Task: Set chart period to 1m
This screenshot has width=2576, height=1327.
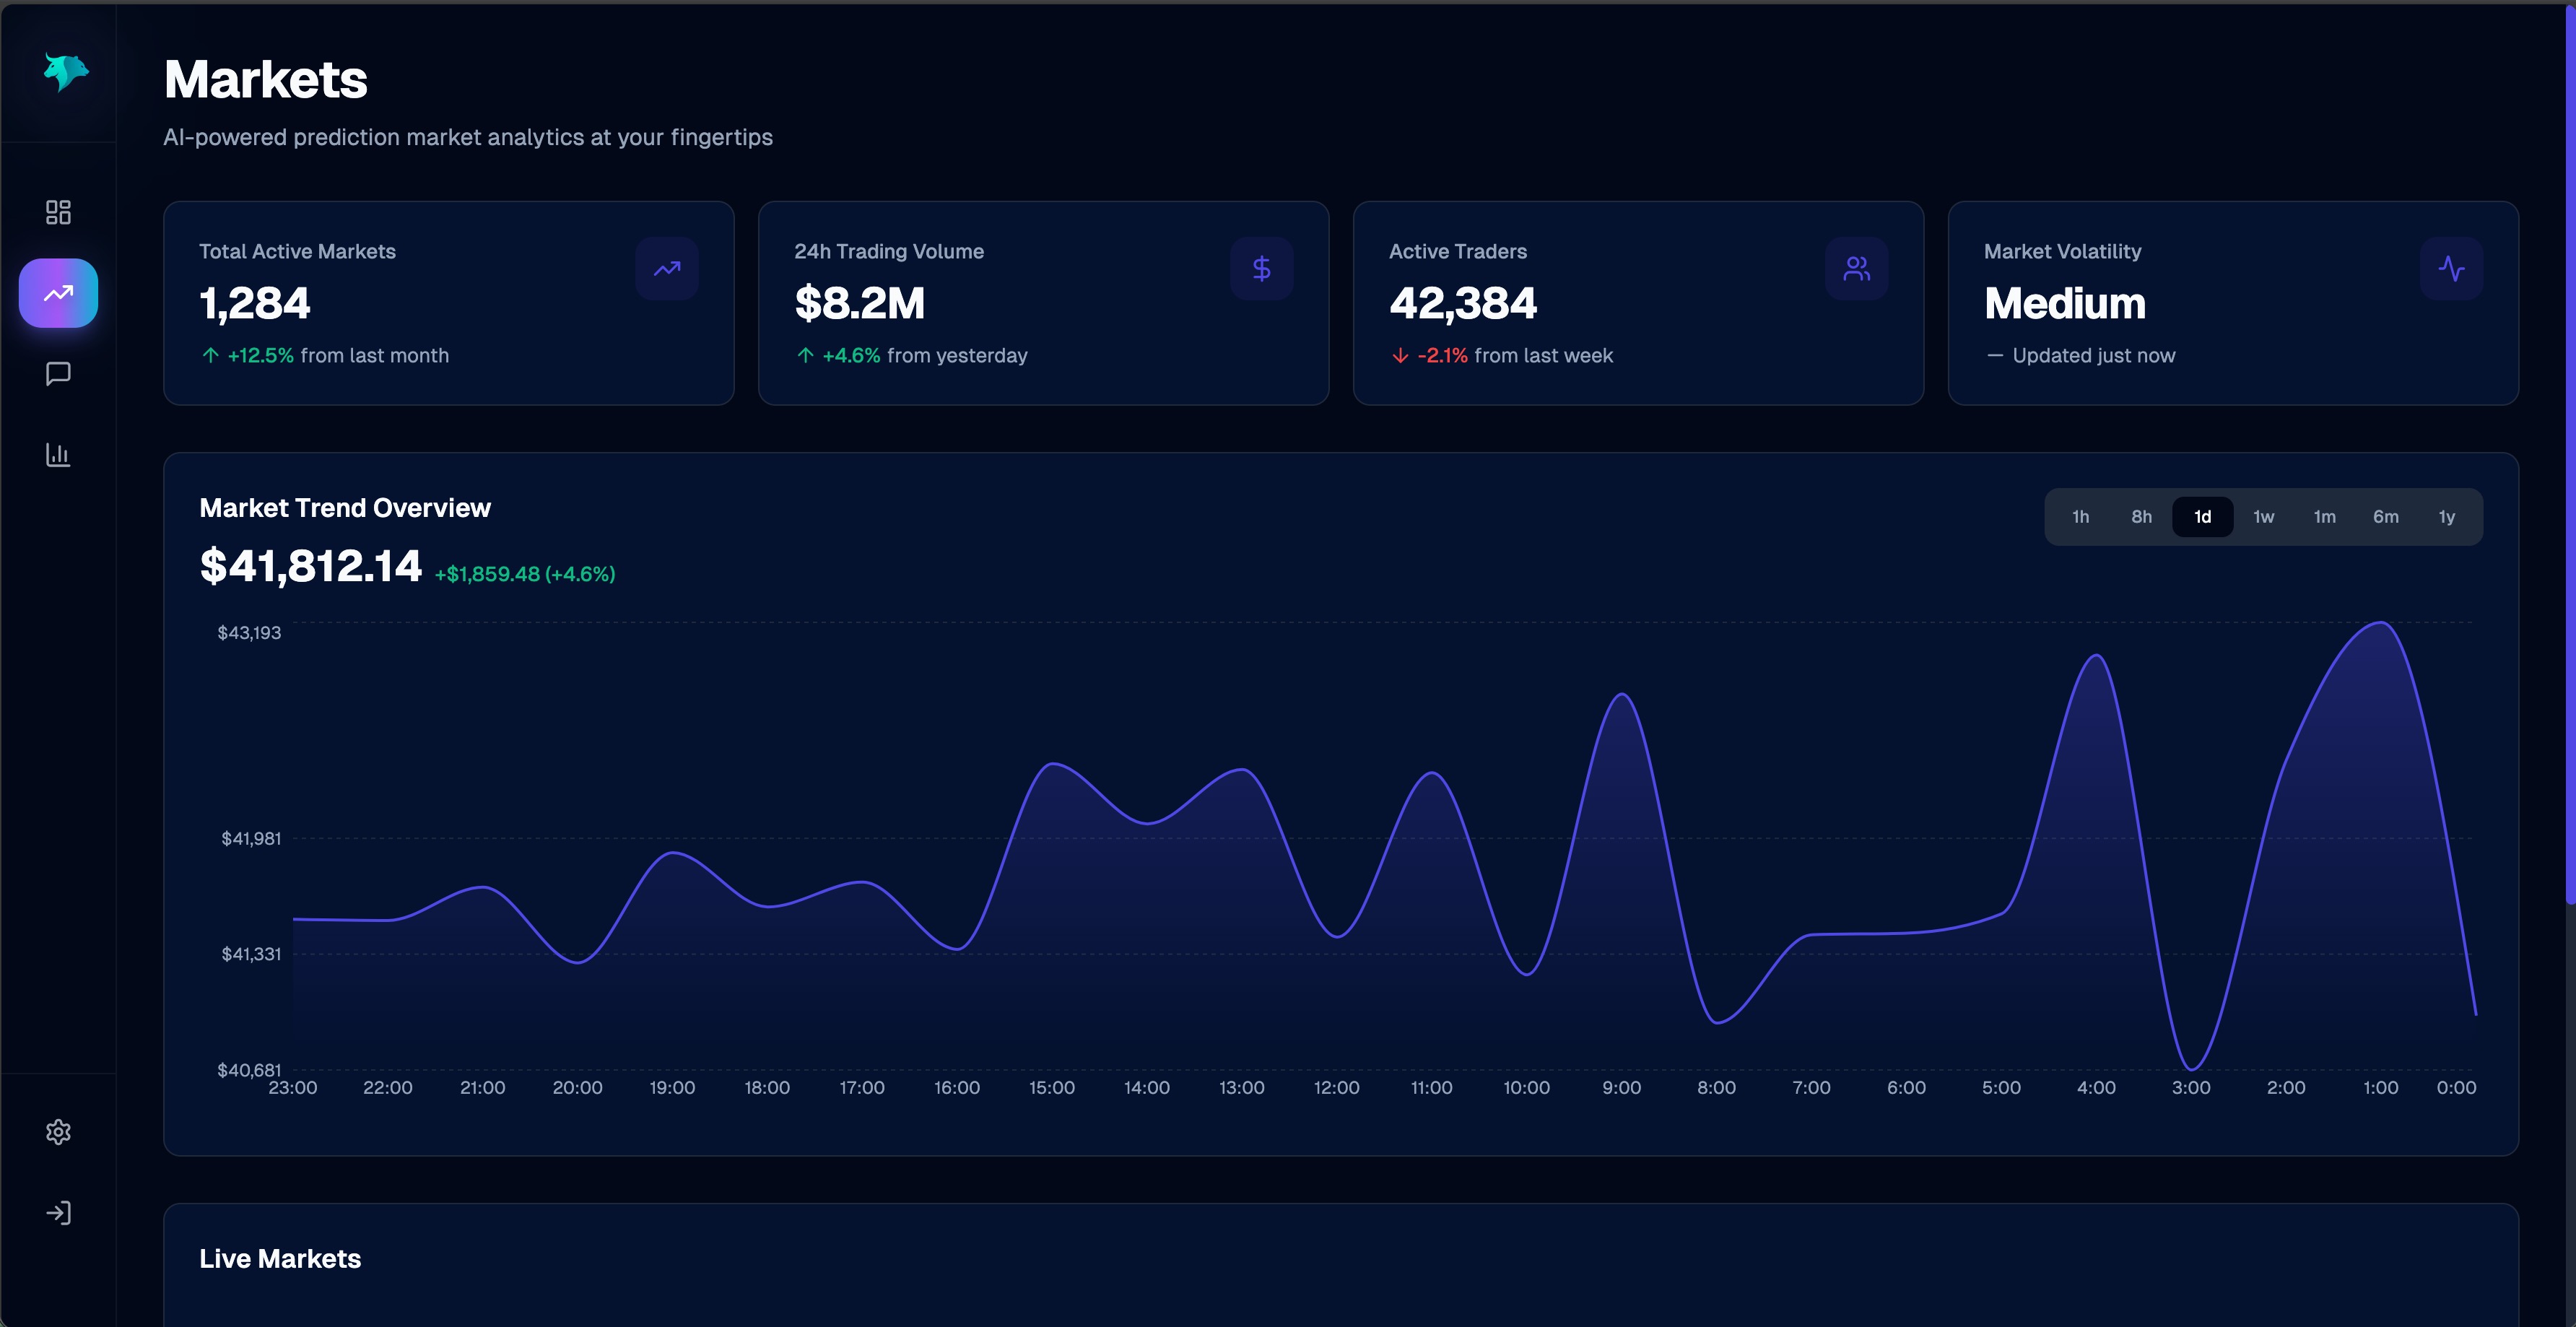Action: pos(2324,517)
